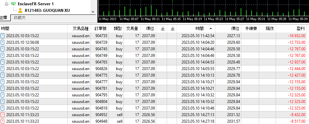Select the EnclaveFX-Server 1 server icon
Image resolution: width=309 pixels, height=124 pixels.
[x=13, y=4]
